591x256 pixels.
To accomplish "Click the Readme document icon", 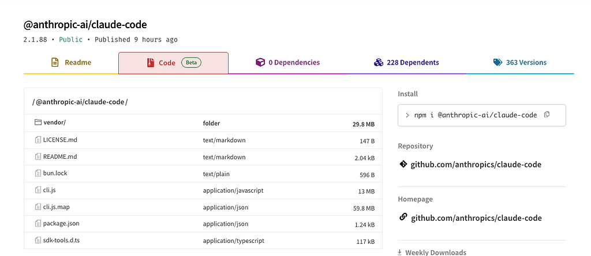I will (55, 62).
